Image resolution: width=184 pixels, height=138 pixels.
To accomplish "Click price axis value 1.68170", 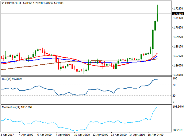I will pyautogui.click(x=178, y=47).
